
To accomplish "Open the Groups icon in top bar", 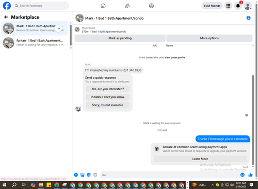I will tap(151, 6).
